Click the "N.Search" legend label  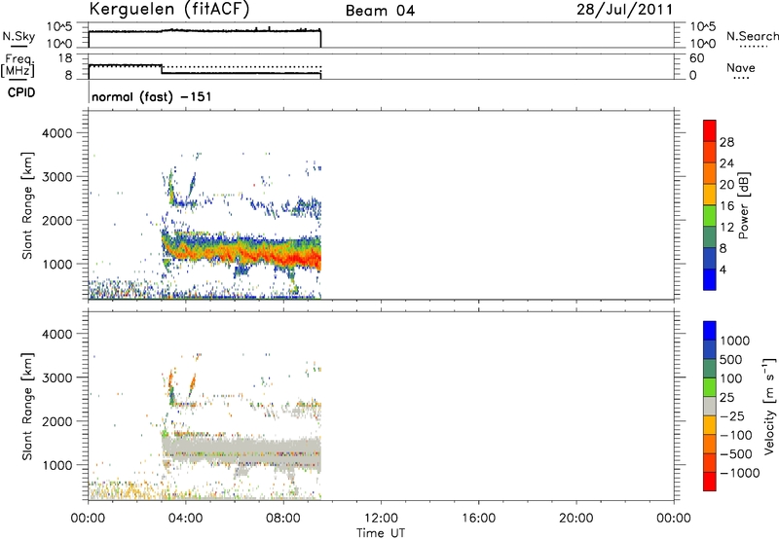pyautogui.click(x=752, y=36)
